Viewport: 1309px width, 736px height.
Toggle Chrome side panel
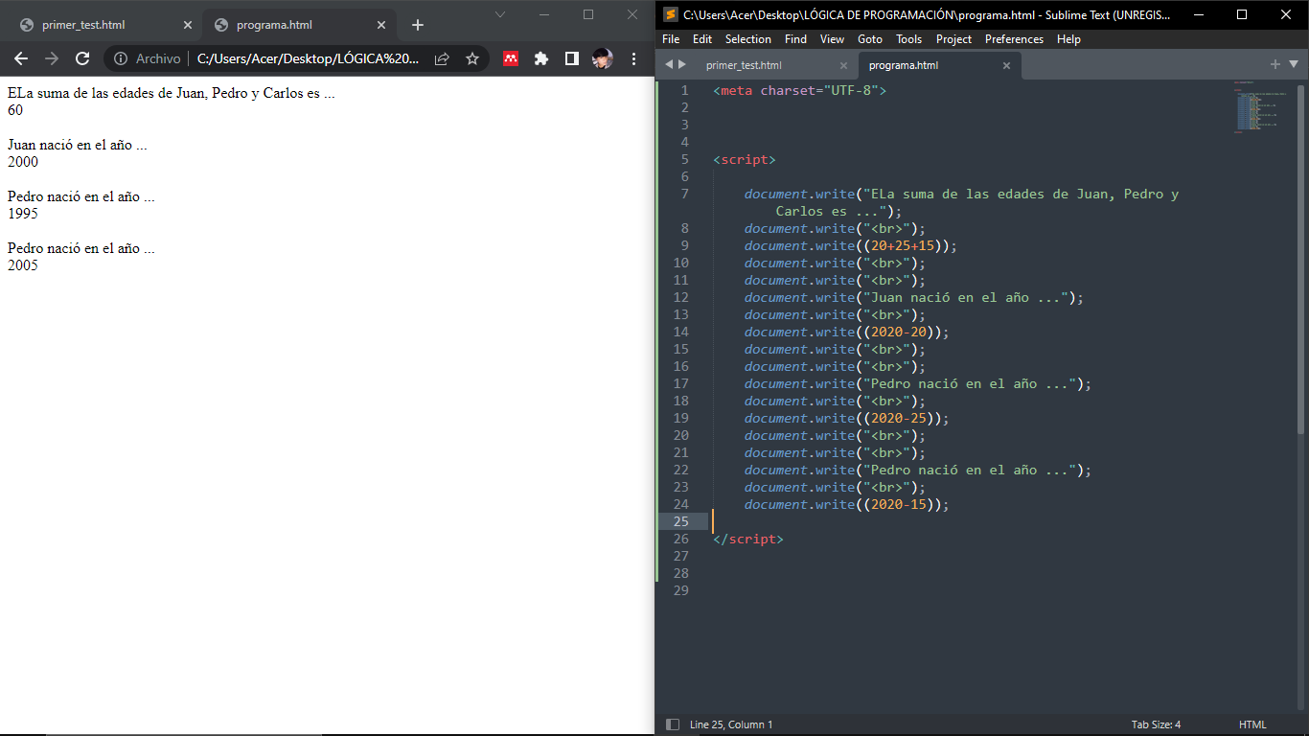coord(572,58)
